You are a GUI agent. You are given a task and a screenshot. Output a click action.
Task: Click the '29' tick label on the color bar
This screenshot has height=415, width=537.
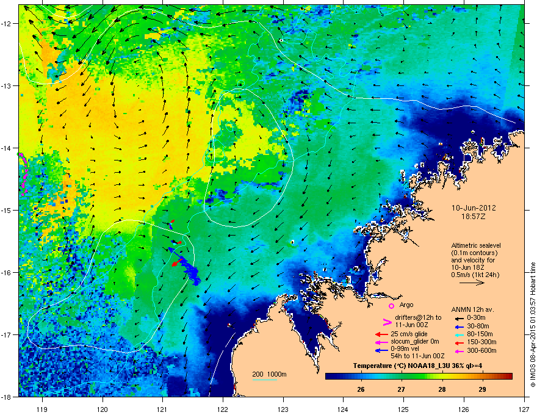[482, 389]
